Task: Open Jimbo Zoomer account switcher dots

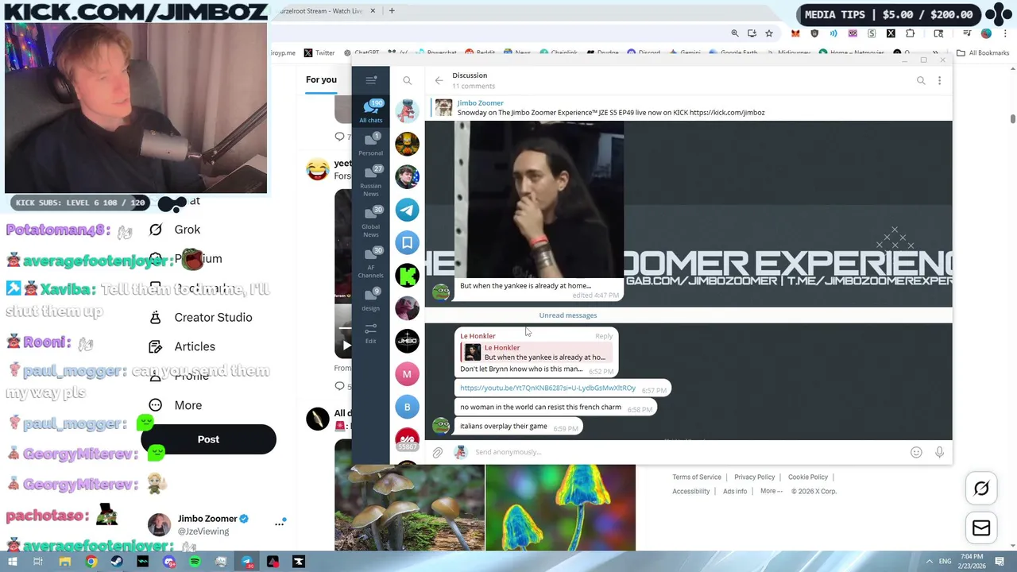Action: point(280,524)
